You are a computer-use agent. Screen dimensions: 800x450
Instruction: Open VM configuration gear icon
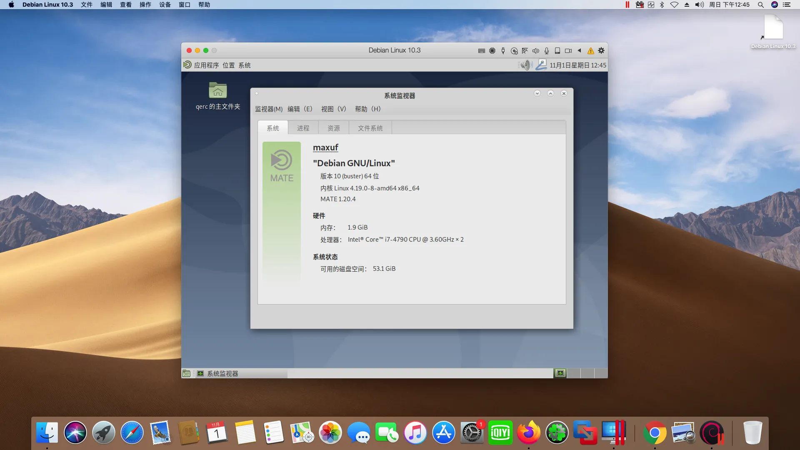coord(601,50)
